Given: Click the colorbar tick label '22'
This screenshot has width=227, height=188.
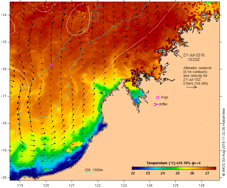Looking at the screenshot, I should click(x=133, y=173).
